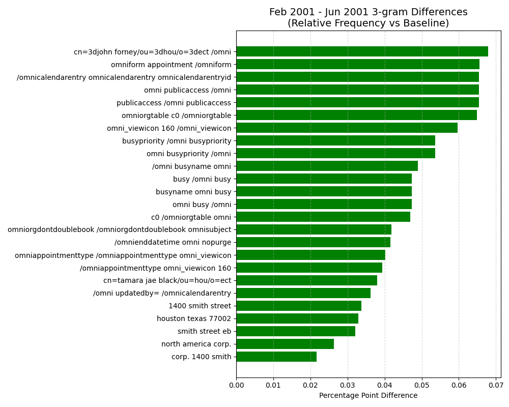Click the x-axis tick '0.07'

[x=496, y=385]
